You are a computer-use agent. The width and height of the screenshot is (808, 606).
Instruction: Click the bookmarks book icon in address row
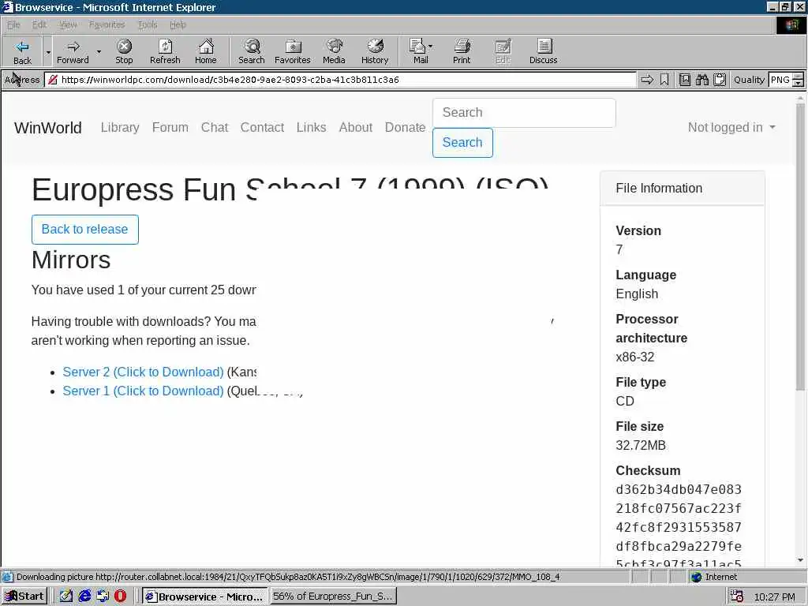point(685,80)
